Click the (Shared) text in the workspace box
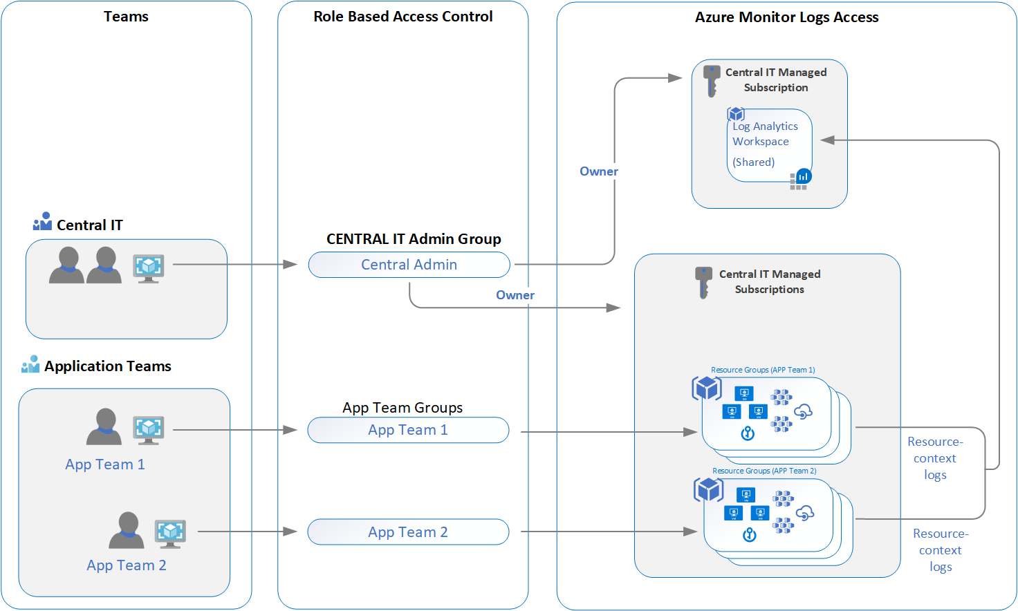This screenshot has height=611, width=1018. [754, 162]
